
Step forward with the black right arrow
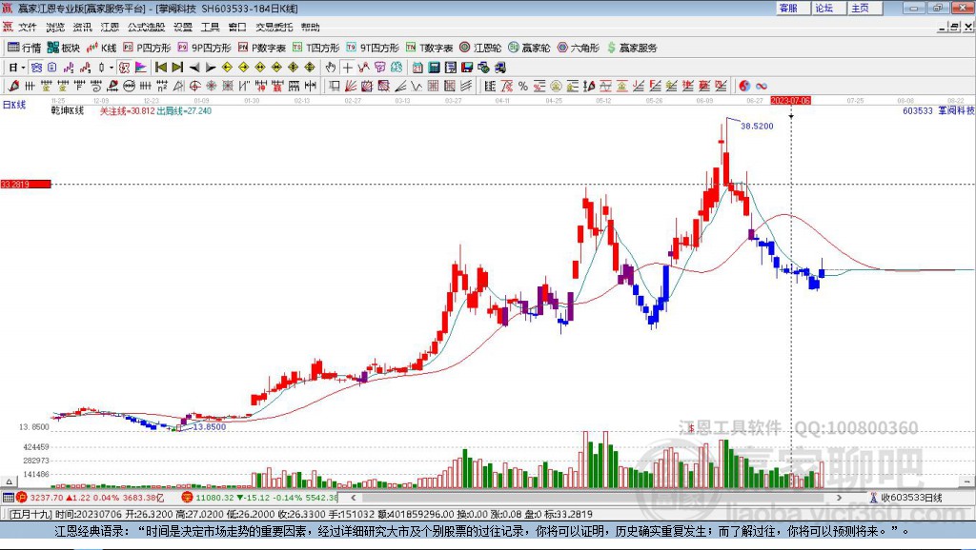click(211, 68)
